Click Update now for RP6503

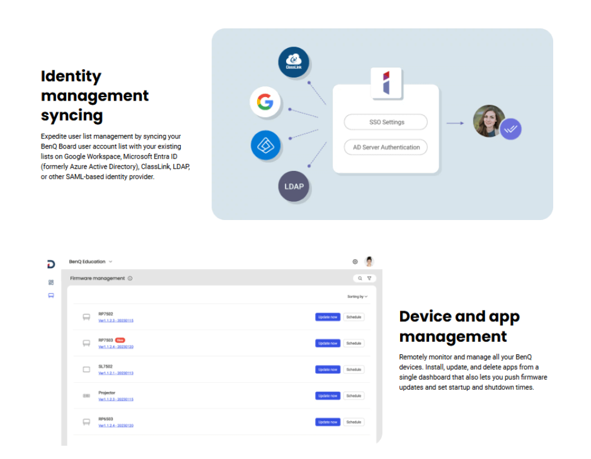coord(327,422)
